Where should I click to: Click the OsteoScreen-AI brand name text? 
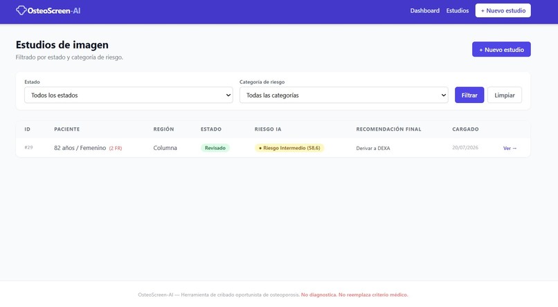click(54, 10)
